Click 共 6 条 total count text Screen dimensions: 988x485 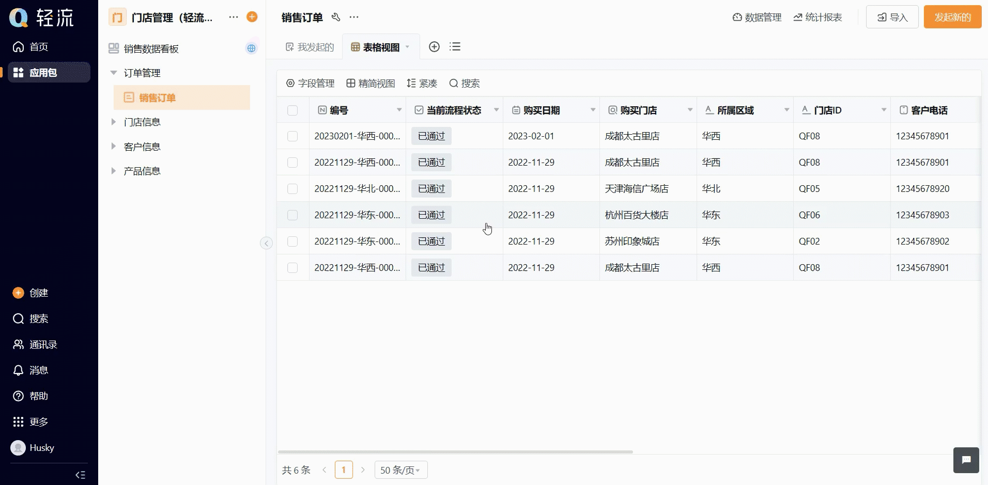[x=296, y=470]
